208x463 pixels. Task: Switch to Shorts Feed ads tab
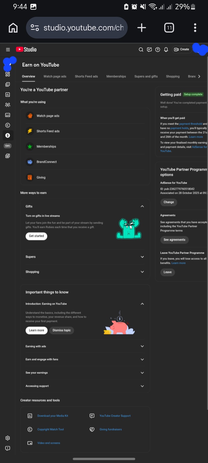click(x=86, y=76)
